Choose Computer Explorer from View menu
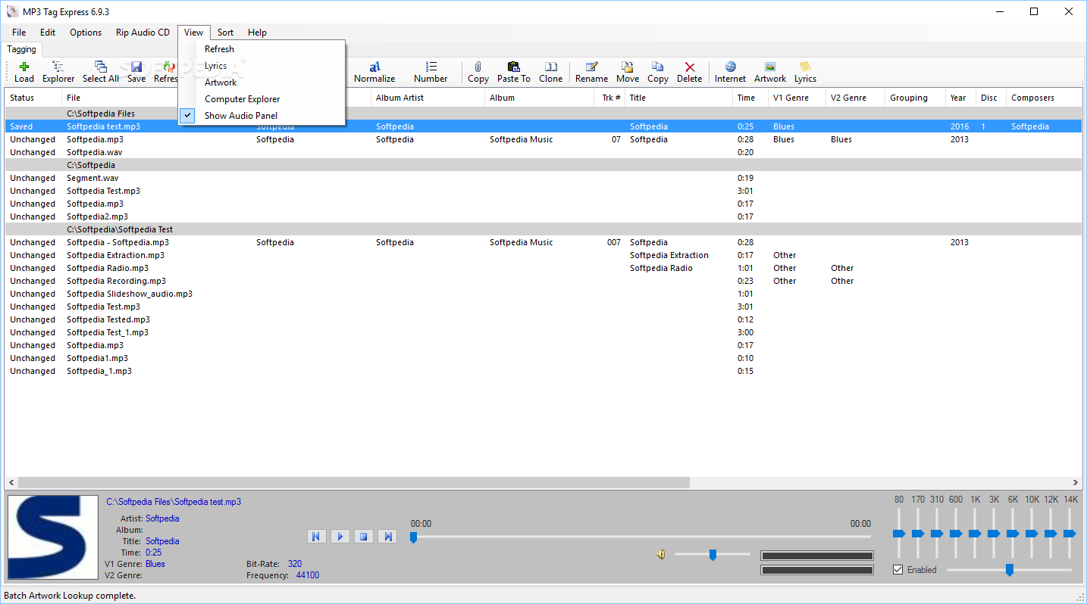The image size is (1087, 604). [262, 99]
